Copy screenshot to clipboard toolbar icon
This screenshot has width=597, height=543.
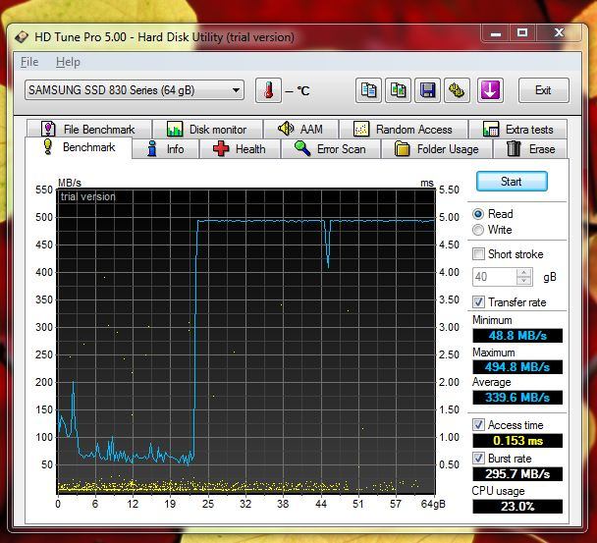tap(398, 90)
